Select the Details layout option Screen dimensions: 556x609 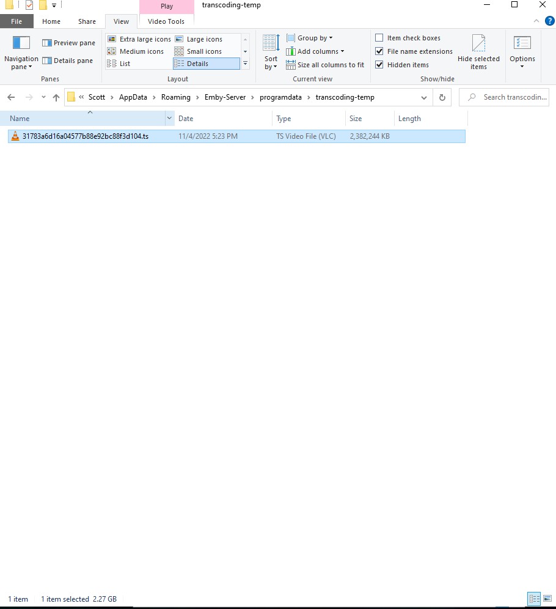tap(206, 64)
